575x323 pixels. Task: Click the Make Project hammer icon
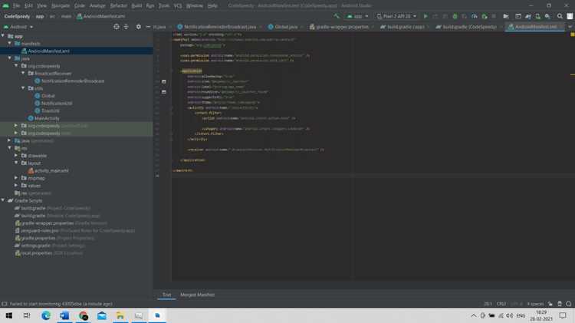337,16
